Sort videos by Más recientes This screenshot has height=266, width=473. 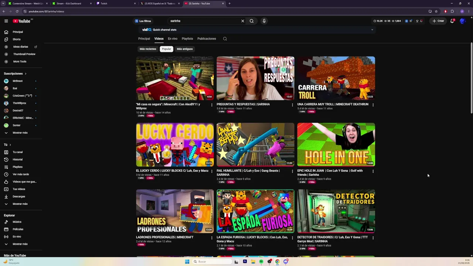coord(148,49)
